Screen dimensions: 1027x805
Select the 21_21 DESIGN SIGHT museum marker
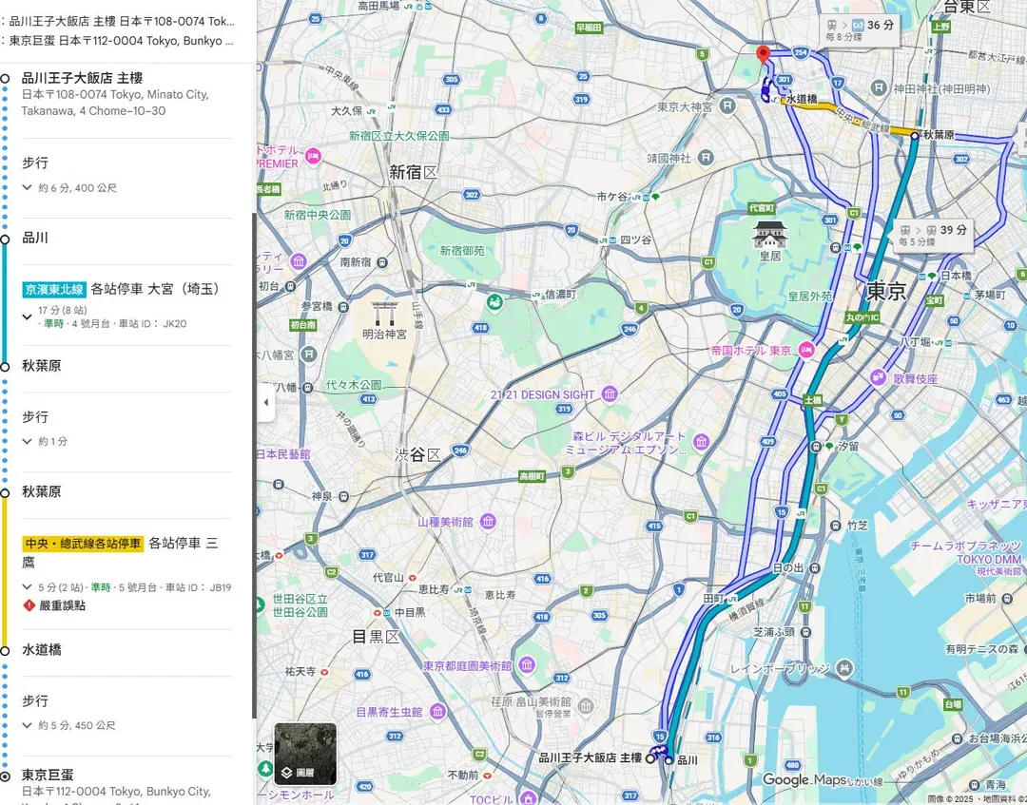(609, 393)
